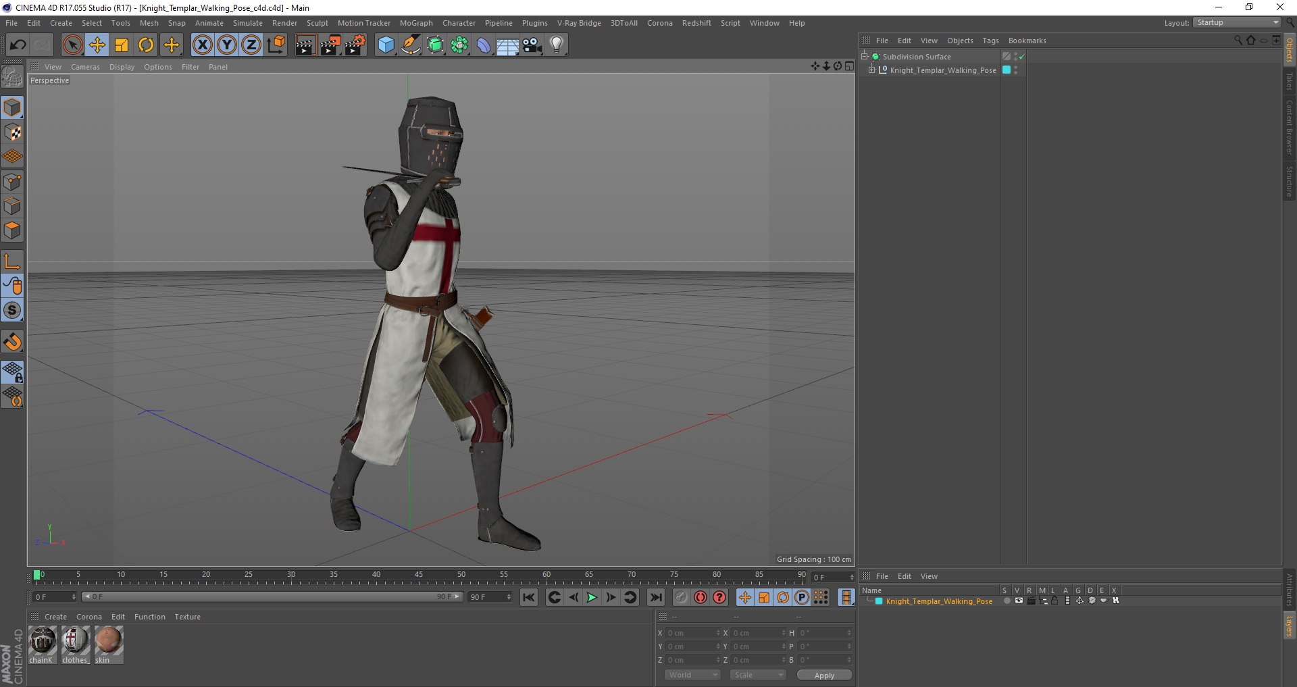The image size is (1297, 687).
Task: Enable Axis mode L-shaped icon
Action: 12,261
